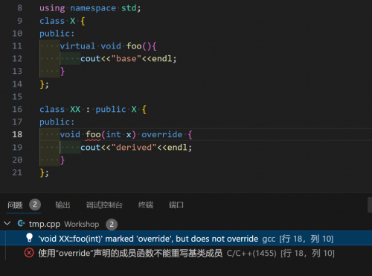Switch to the 输出 output tab
This screenshot has width=372, height=276.
pyautogui.click(x=62, y=205)
